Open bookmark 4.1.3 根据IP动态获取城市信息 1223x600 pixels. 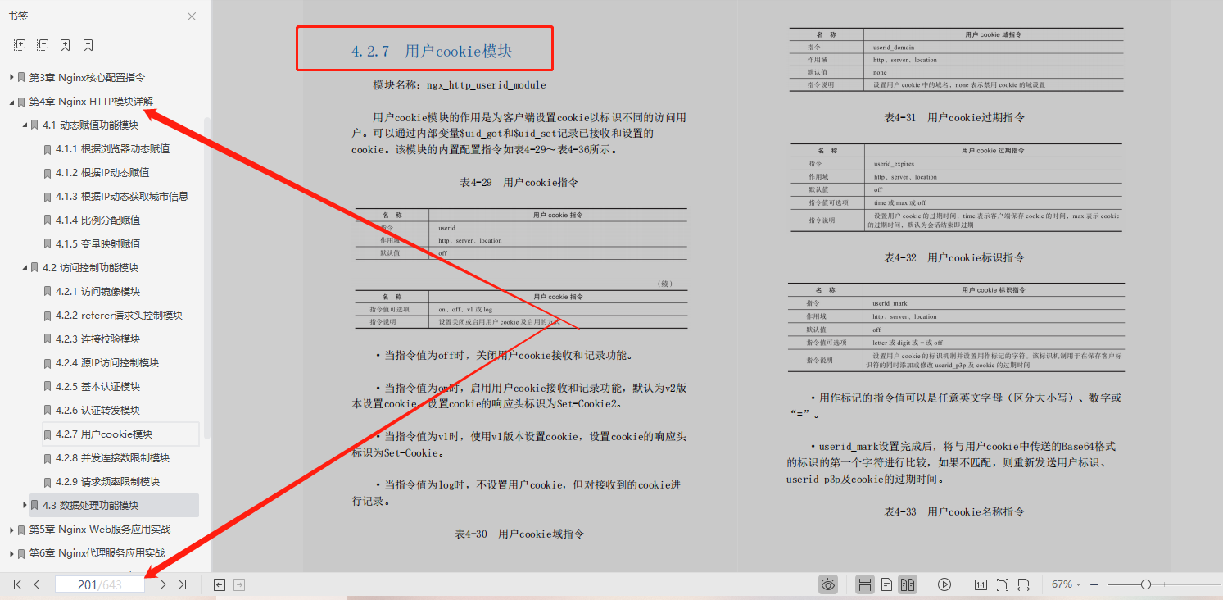[122, 196]
